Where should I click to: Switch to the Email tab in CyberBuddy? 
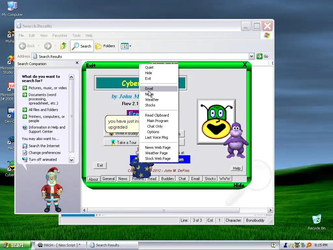pyautogui.click(x=195, y=179)
